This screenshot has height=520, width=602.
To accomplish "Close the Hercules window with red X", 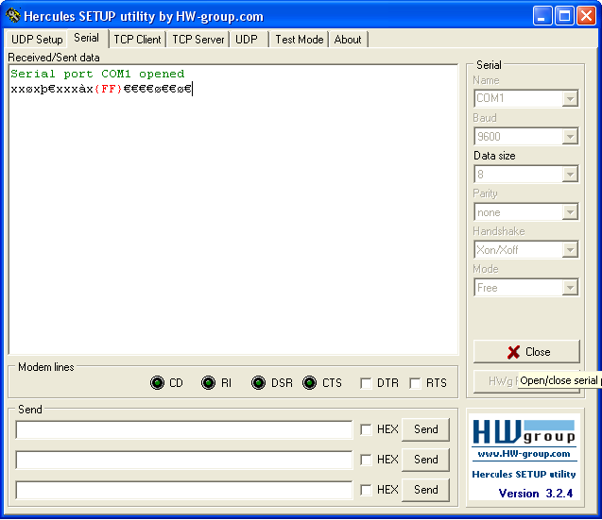I will [x=586, y=16].
